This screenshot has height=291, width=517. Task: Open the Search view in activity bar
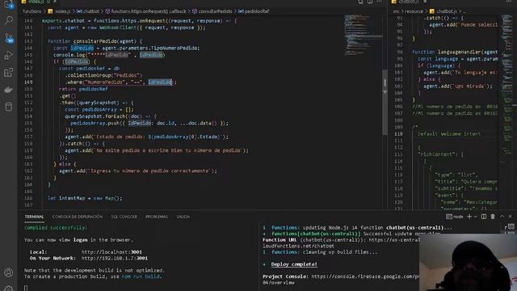coord(9,21)
